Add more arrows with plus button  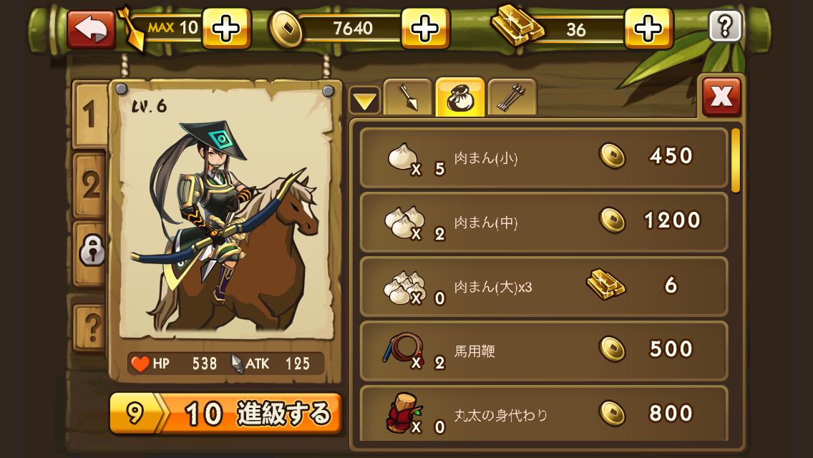[x=226, y=29]
